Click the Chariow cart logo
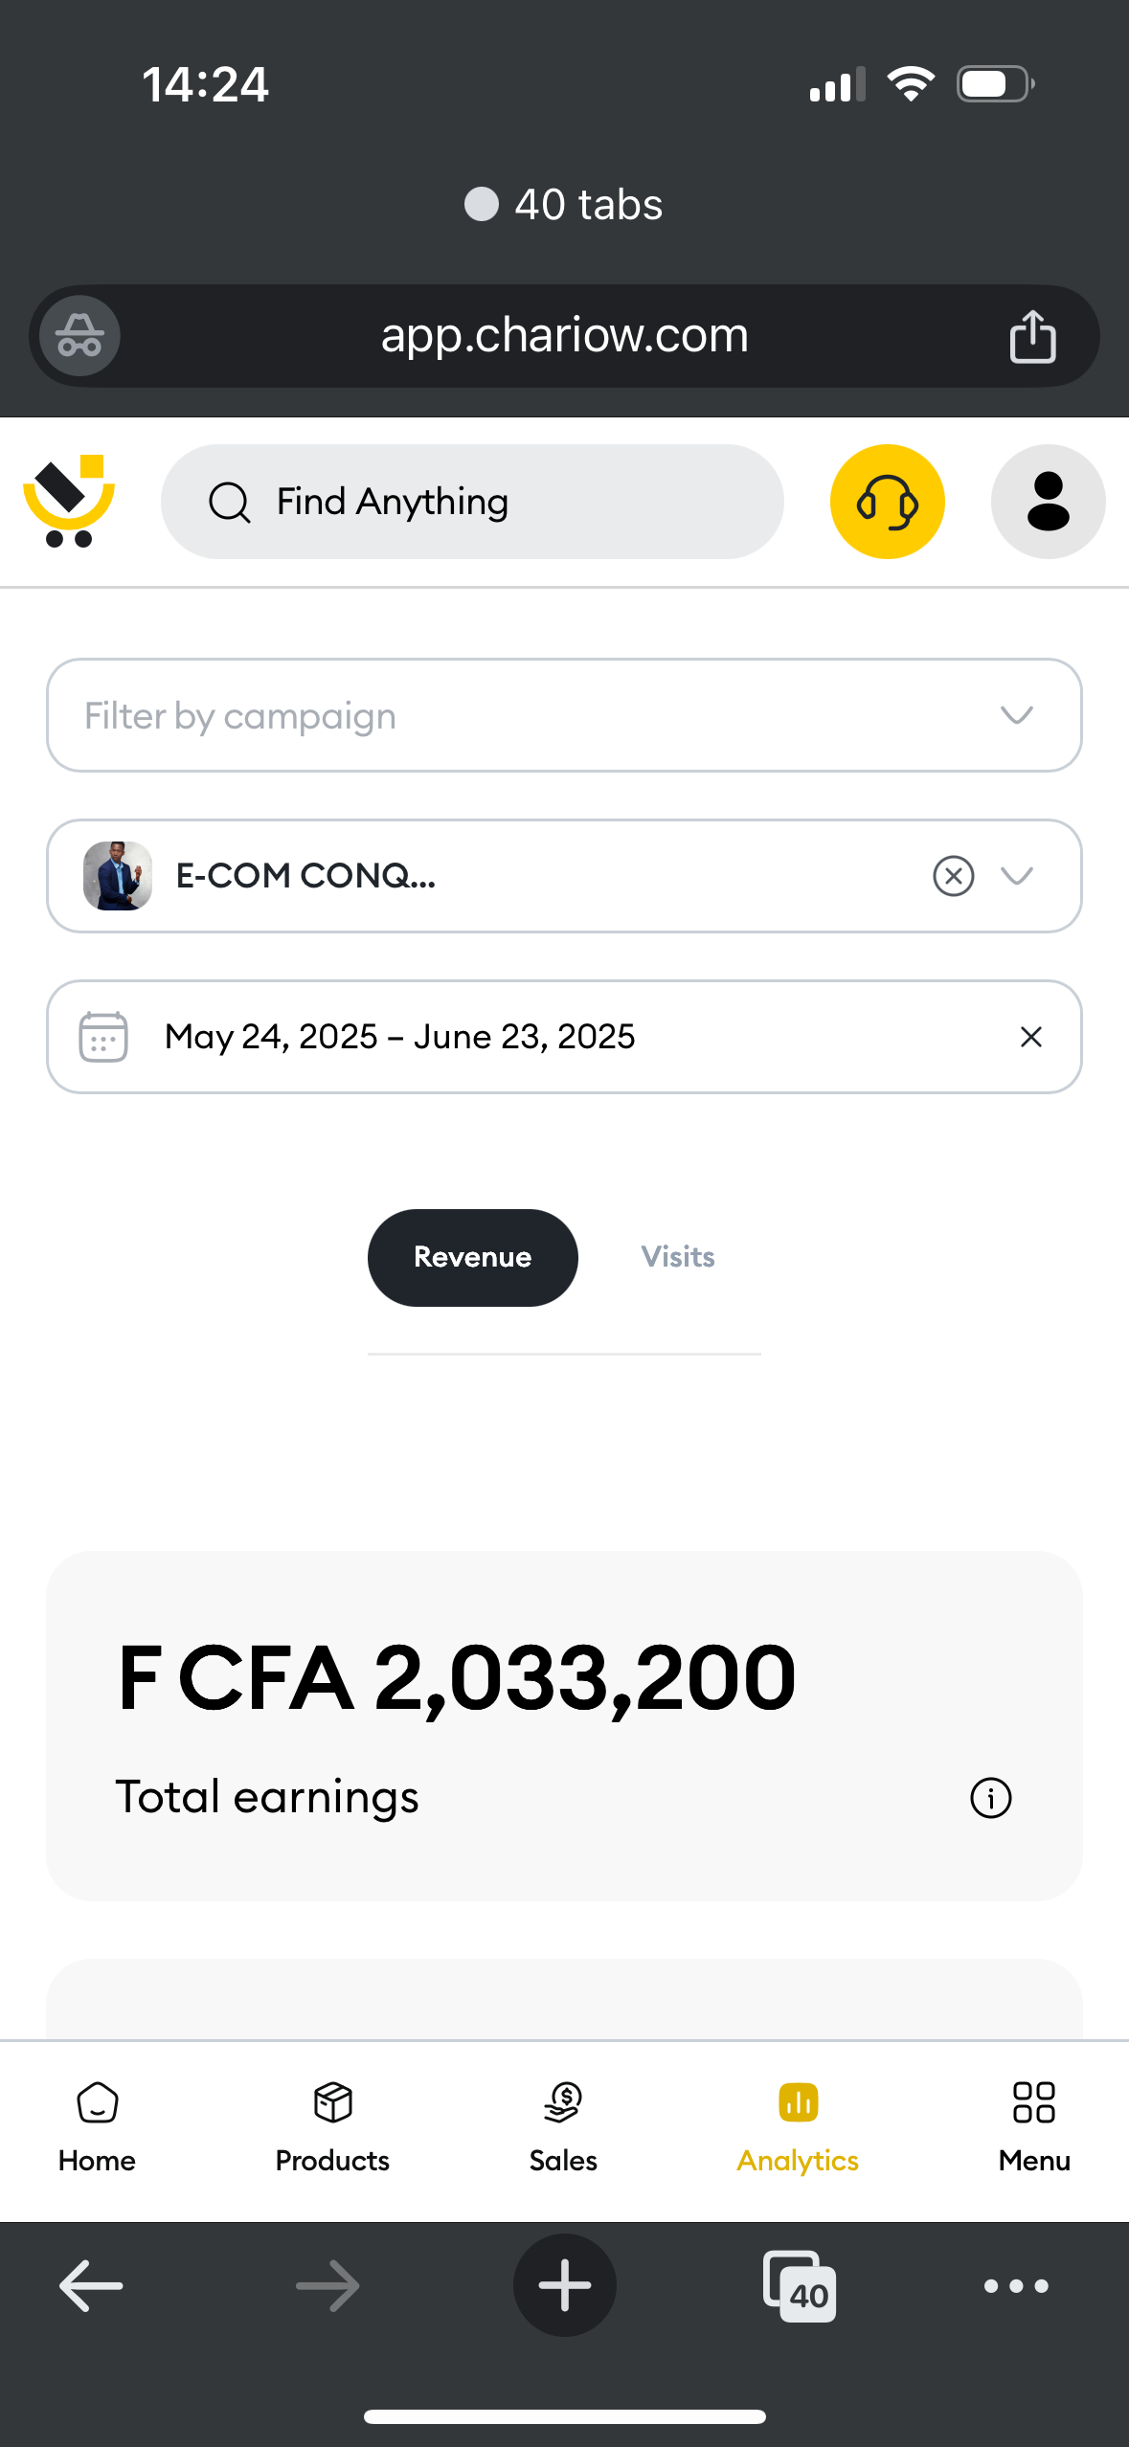The height and width of the screenshot is (2447, 1129). [69, 502]
